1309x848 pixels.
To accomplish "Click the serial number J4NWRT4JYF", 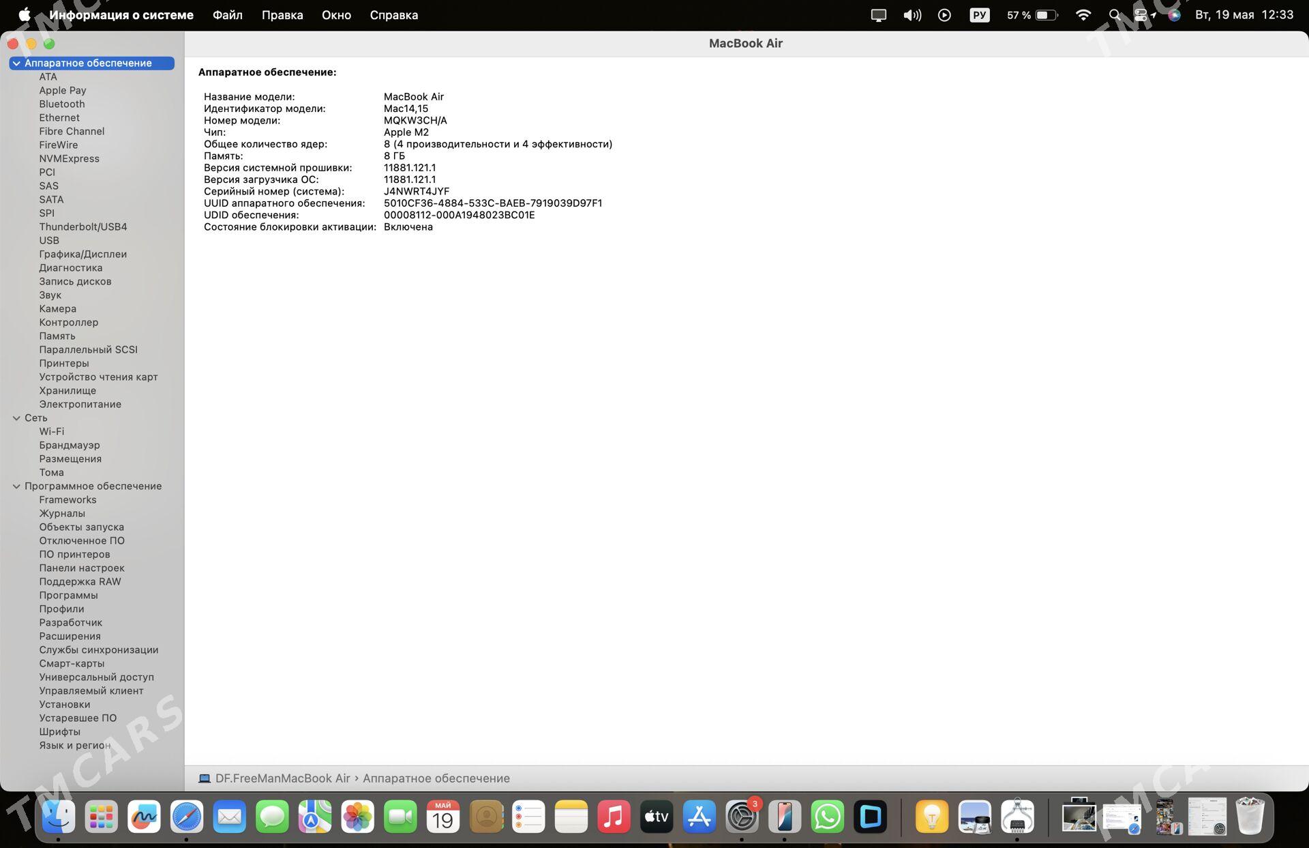I will pyautogui.click(x=417, y=192).
